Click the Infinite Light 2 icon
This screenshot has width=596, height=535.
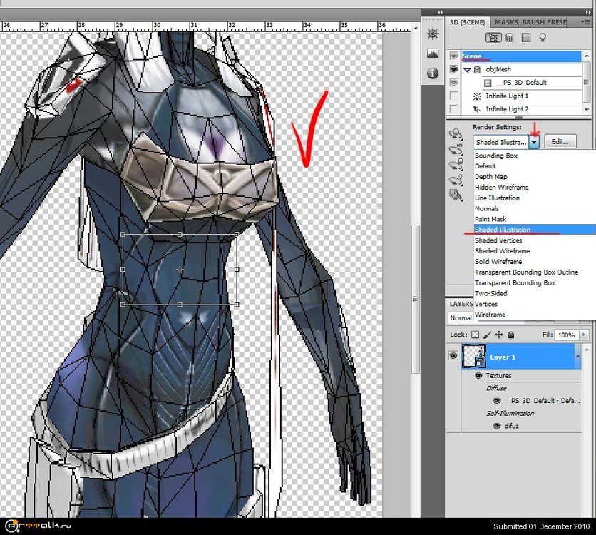[x=477, y=110]
